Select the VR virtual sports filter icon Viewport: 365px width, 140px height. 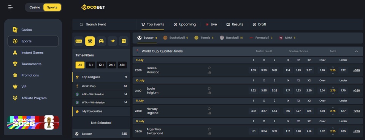coord(124,41)
